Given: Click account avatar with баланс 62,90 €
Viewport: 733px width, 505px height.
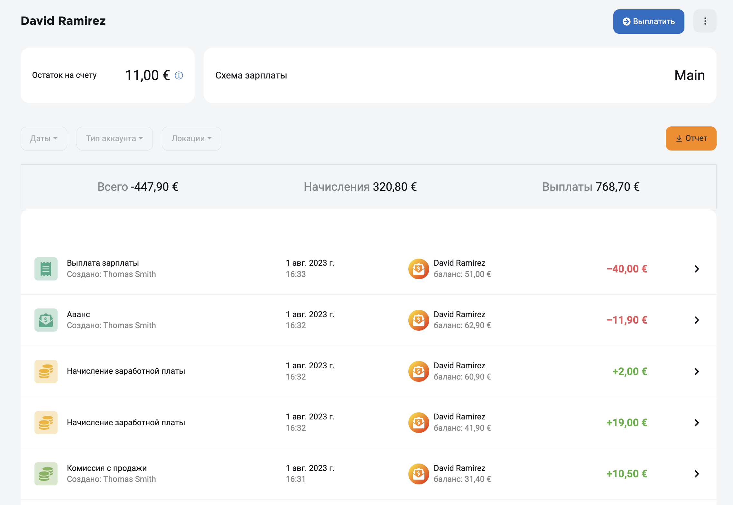Looking at the screenshot, I should pos(419,320).
